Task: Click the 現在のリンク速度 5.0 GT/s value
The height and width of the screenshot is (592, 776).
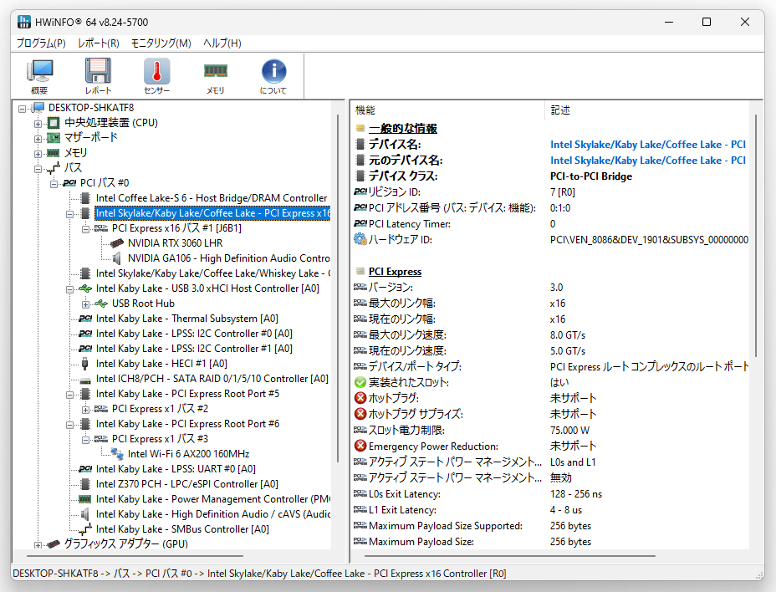Action: click(x=568, y=351)
